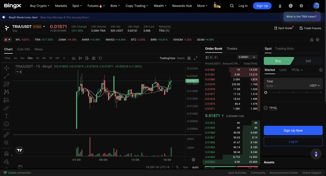326x176 pixels.
Task: Click the Sign Up Now button
Action: coord(293,130)
